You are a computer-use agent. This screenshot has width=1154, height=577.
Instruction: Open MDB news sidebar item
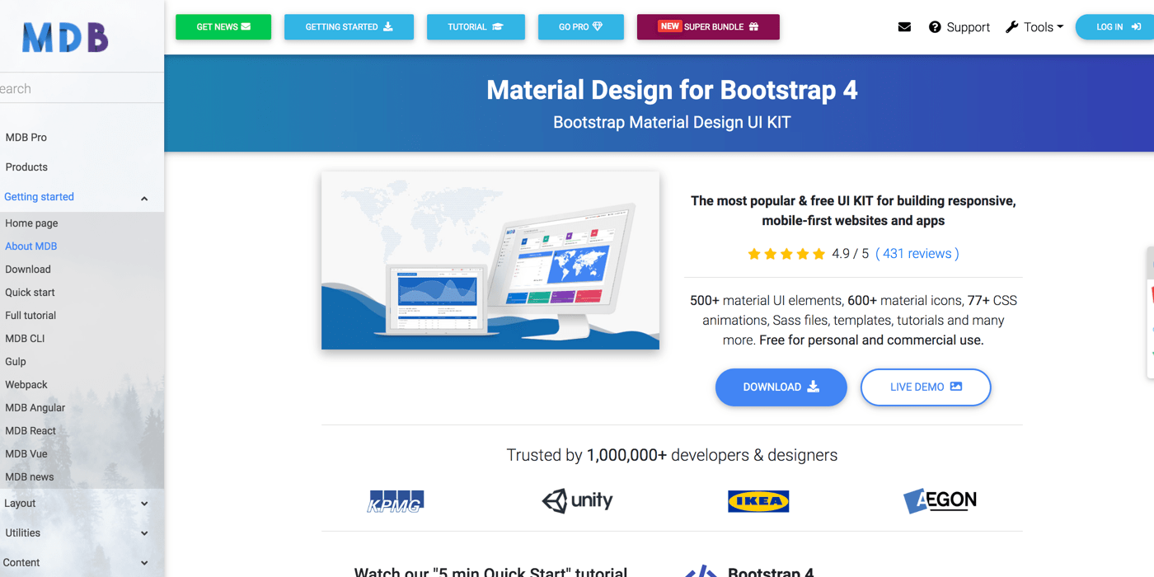tap(30, 477)
